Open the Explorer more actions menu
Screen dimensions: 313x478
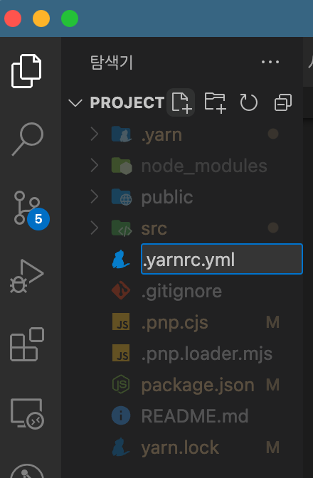[270, 62]
